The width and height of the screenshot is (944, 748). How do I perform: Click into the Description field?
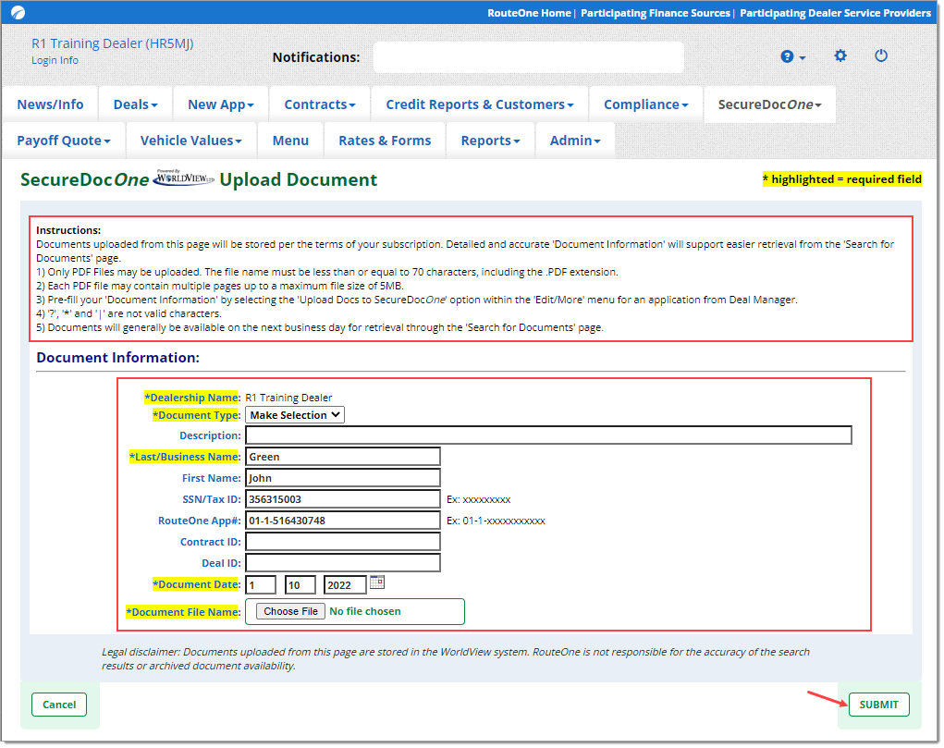pos(548,435)
